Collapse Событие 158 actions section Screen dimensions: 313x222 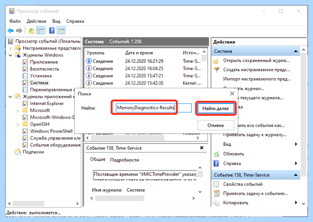[296, 175]
